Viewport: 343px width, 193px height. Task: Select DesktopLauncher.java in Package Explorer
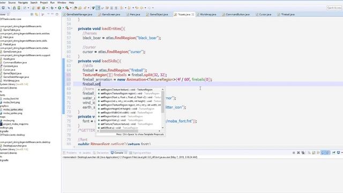14,146
